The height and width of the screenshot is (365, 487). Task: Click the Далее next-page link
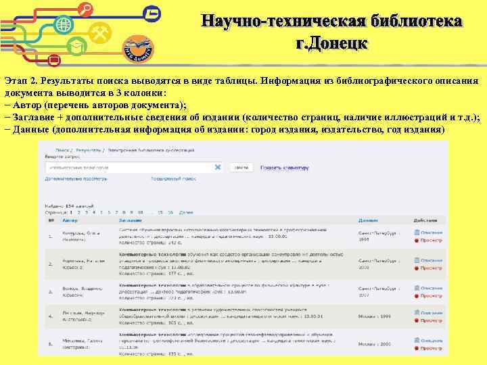[186, 213]
